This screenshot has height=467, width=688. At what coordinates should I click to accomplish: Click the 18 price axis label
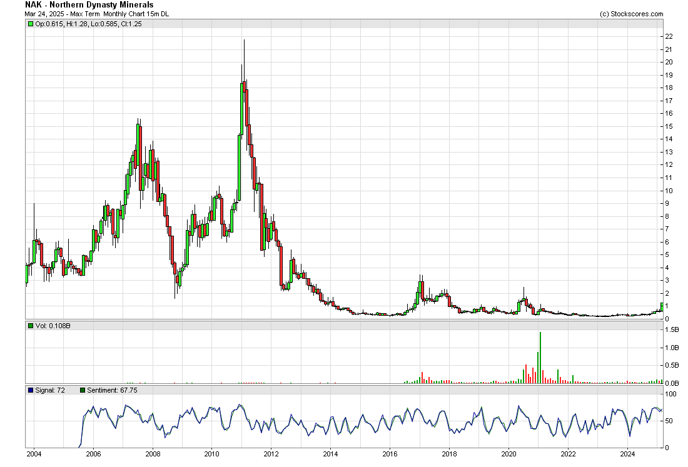[x=669, y=88]
